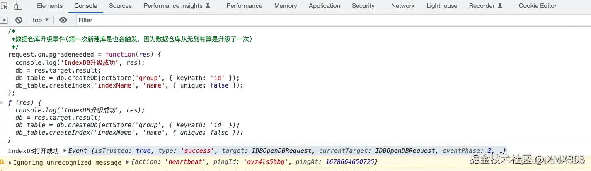Open the Network tab

pos(403,6)
